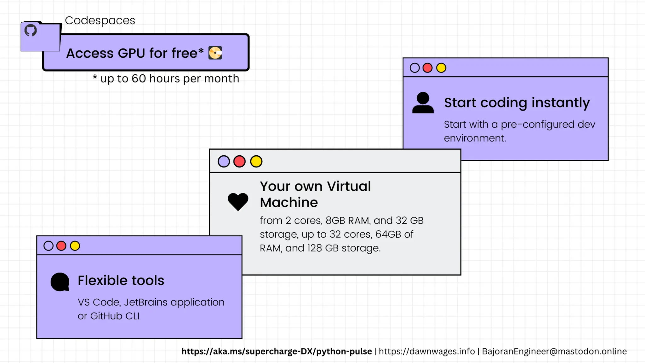
Task: Click the GitHub Octocat logo icon
Action: [31, 30]
